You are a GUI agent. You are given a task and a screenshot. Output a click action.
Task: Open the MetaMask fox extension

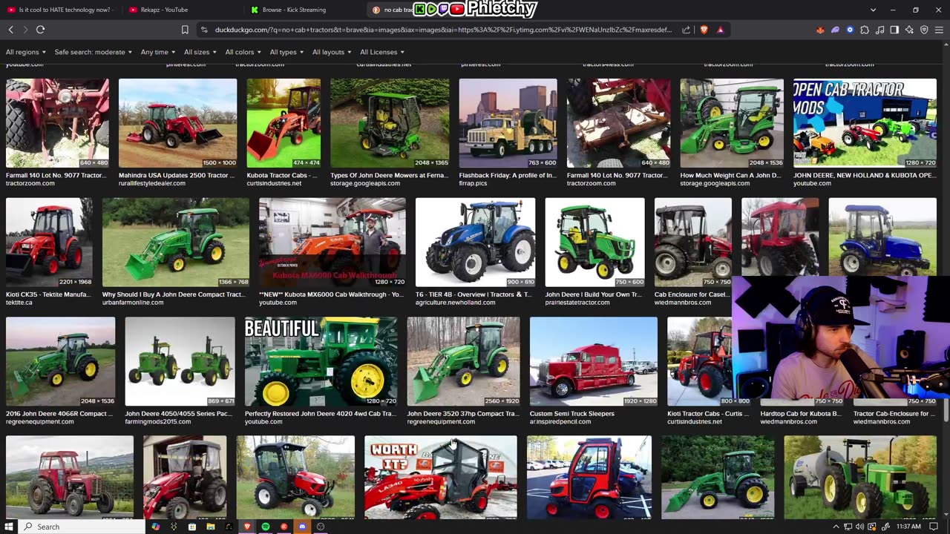point(820,30)
